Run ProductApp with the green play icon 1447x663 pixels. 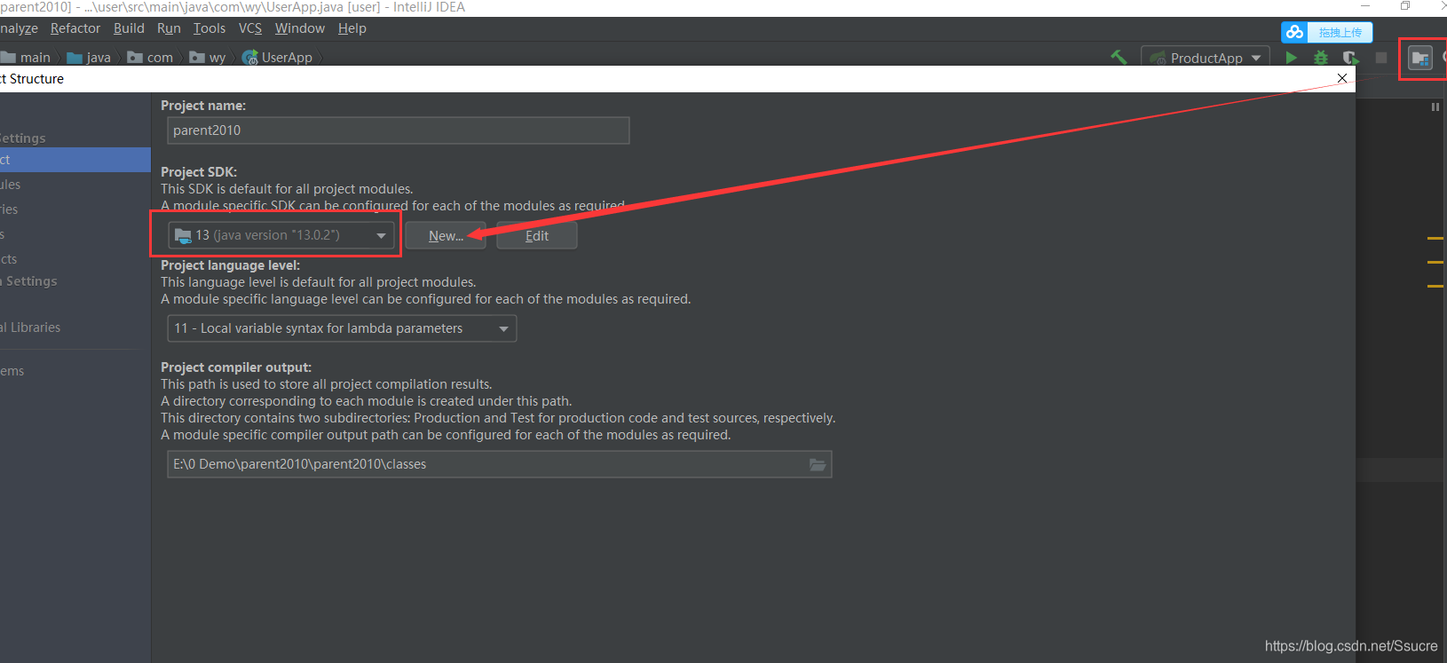[1292, 58]
